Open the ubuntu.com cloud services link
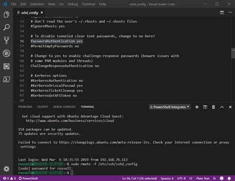This screenshot has height=181, width=235. click(x=70, y=121)
